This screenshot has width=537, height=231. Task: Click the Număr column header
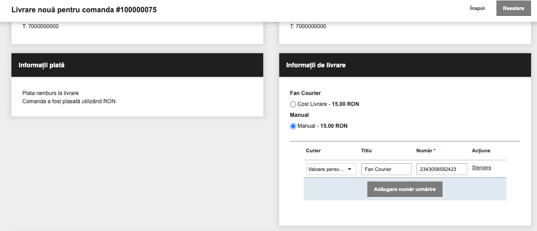426,151
